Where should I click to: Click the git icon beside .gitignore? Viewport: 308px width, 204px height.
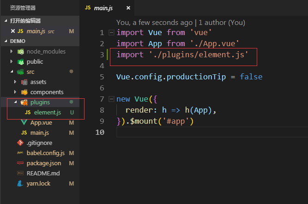(x=20, y=143)
